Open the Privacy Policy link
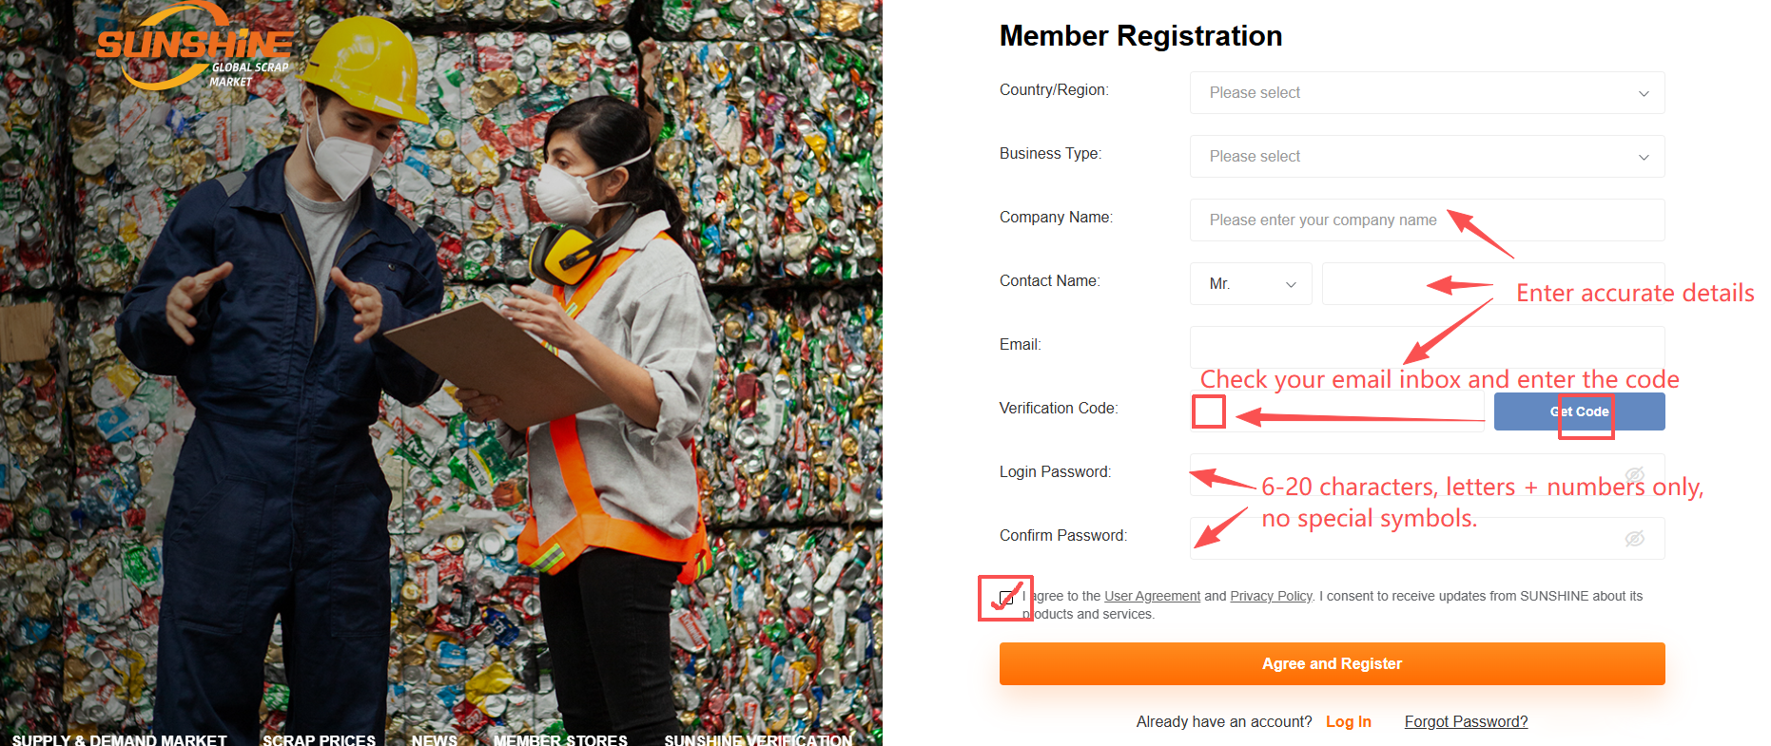Image resolution: width=1771 pixels, height=746 pixels. click(x=1271, y=596)
